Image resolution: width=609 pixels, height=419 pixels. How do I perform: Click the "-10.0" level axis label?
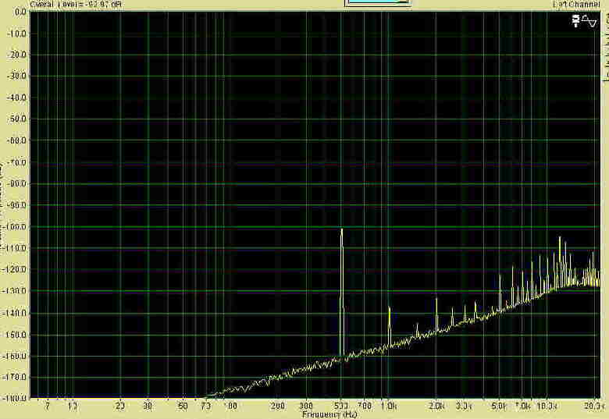[x=17, y=34]
